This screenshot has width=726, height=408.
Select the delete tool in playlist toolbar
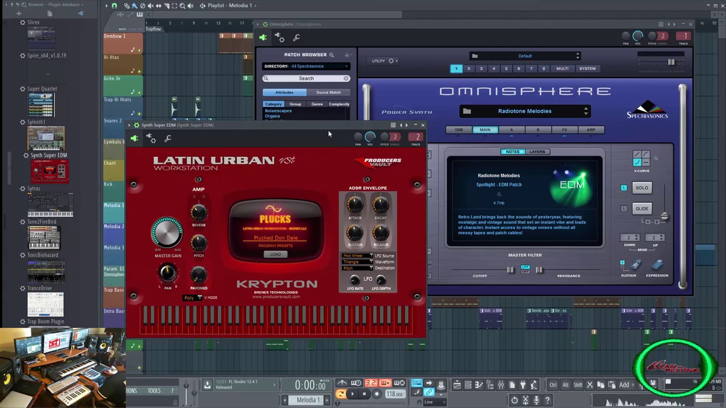point(142,6)
